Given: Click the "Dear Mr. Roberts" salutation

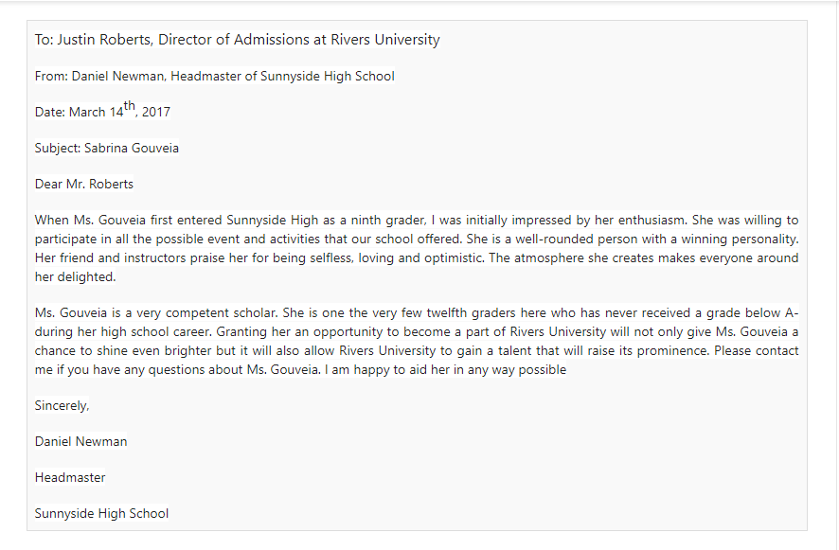Looking at the screenshot, I should click(84, 184).
